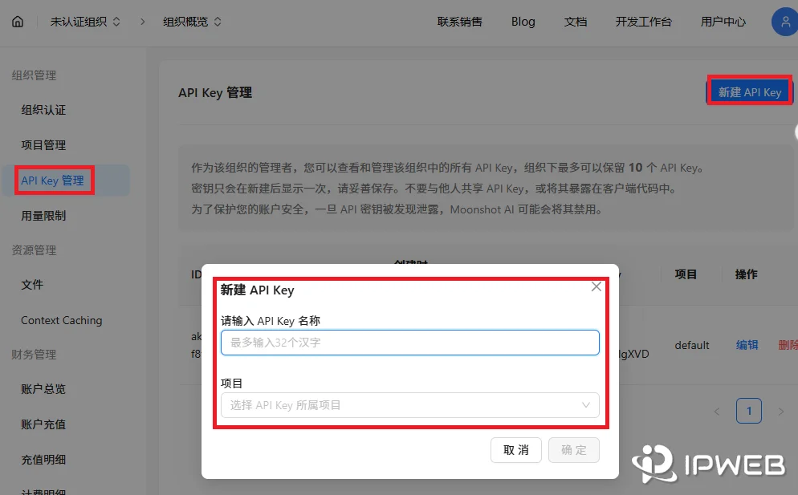Click the API Key 名称 input field
Screen dimensions: 798x495
tap(410, 343)
